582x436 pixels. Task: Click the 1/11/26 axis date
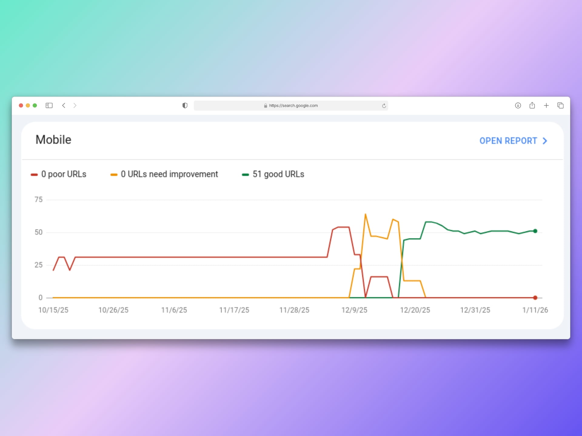click(x=535, y=310)
